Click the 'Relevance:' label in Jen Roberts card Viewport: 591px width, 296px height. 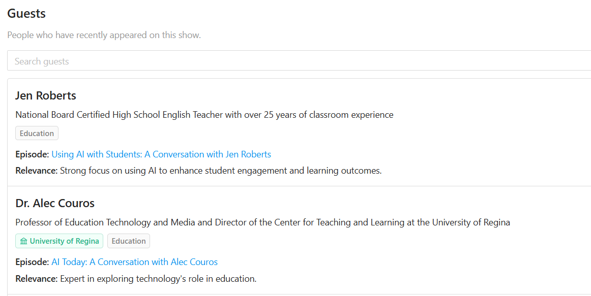point(37,171)
